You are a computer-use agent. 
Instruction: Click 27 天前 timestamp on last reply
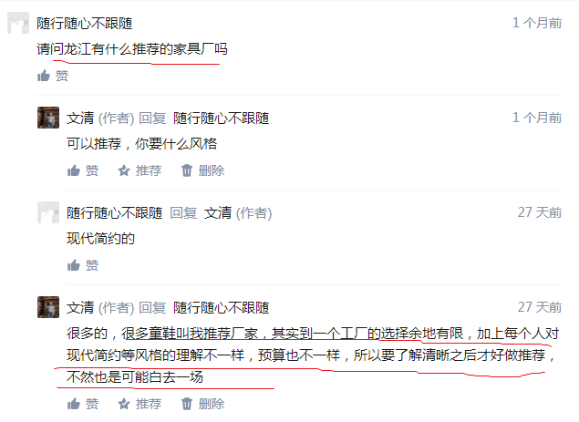pyautogui.click(x=540, y=307)
